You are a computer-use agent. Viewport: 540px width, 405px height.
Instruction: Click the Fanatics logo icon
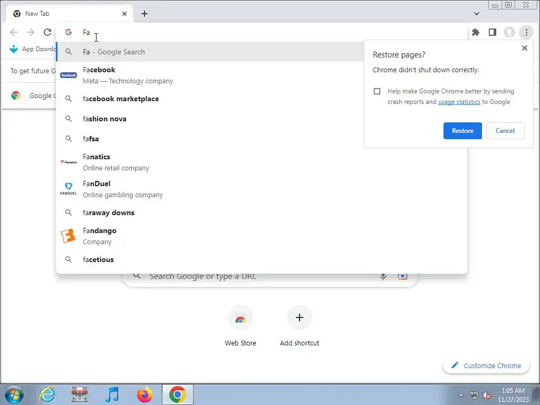[69, 162]
